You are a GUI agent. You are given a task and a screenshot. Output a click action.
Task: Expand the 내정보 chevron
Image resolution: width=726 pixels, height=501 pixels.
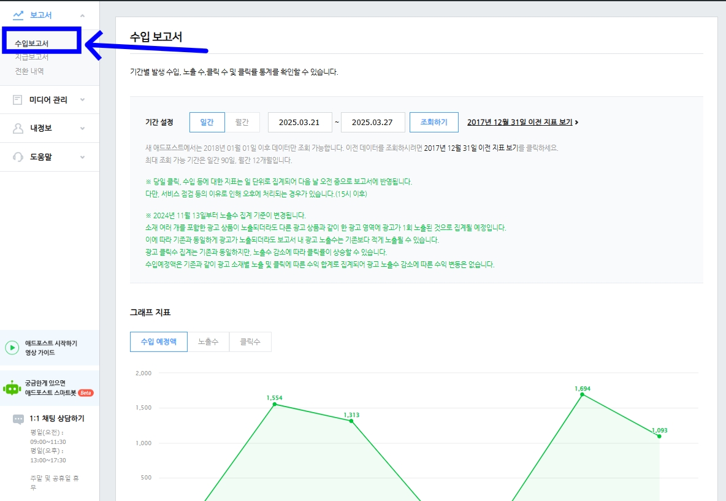pos(82,128)
